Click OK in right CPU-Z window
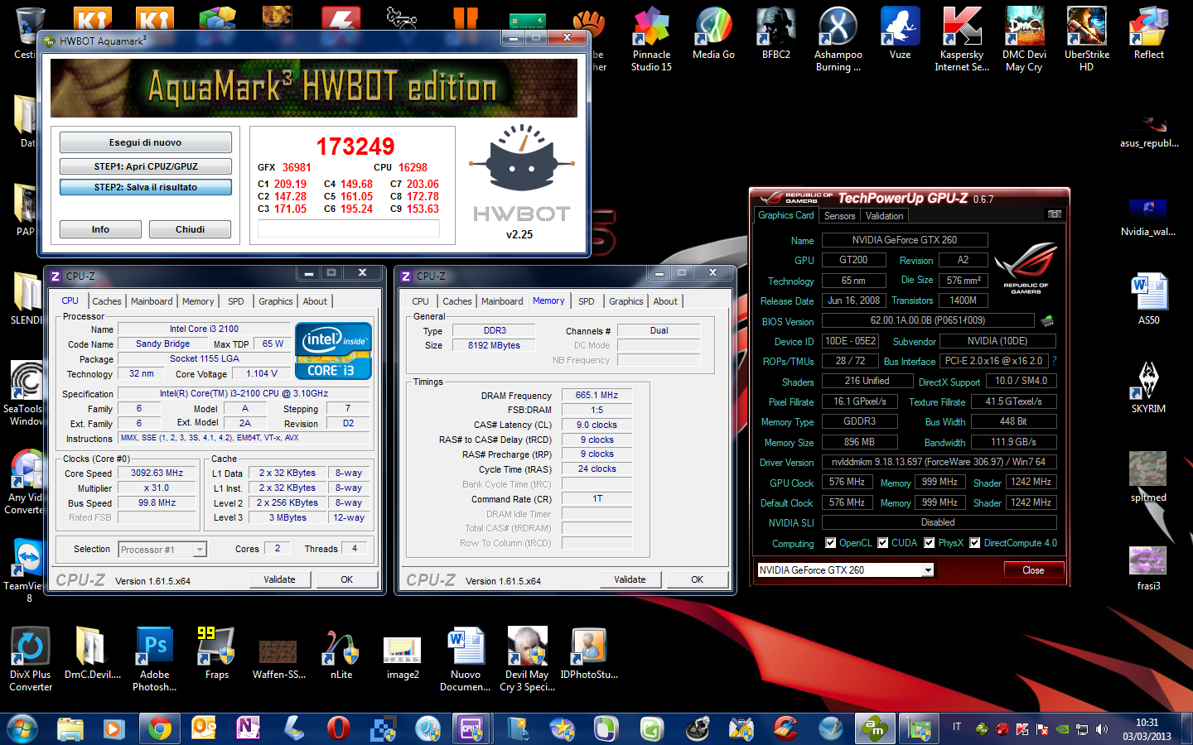 click(x=698, y=579)
